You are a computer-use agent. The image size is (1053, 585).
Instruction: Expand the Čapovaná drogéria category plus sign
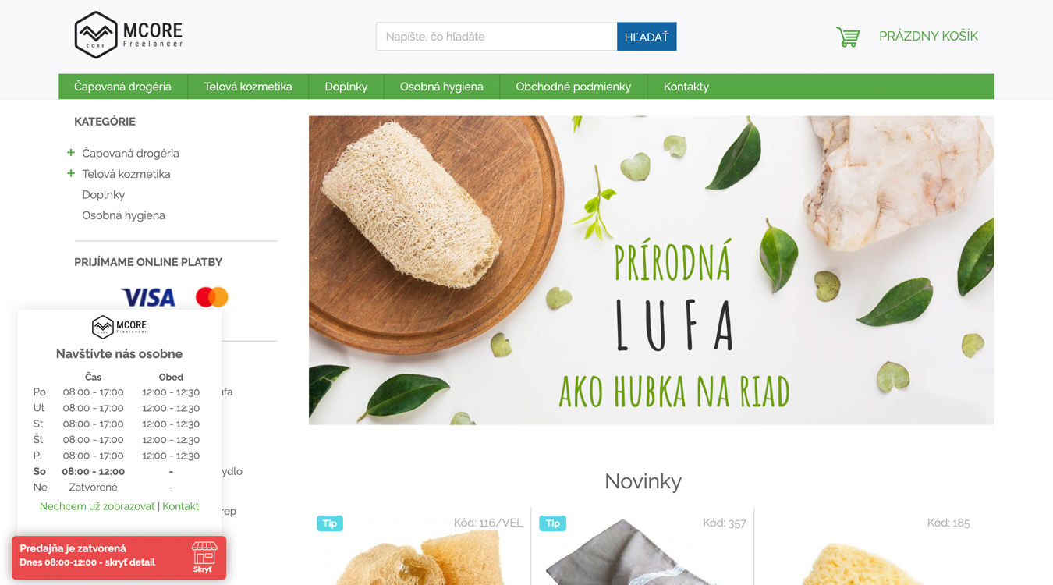71,153
